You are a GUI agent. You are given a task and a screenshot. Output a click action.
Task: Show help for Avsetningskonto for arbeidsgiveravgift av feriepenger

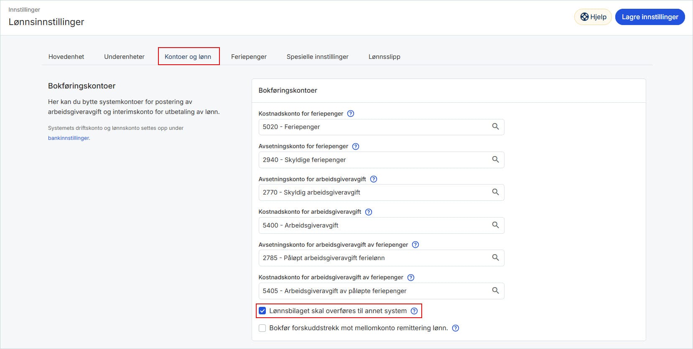(415, 245)
